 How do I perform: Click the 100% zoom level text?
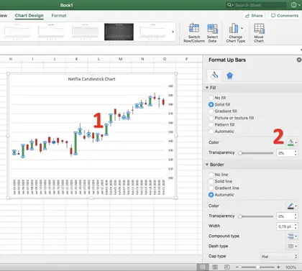[290, 267]
